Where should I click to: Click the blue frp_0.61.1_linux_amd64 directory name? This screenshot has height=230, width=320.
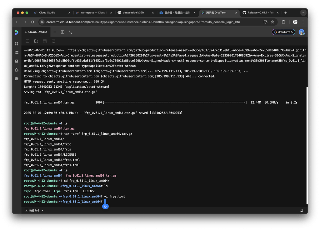43,175
